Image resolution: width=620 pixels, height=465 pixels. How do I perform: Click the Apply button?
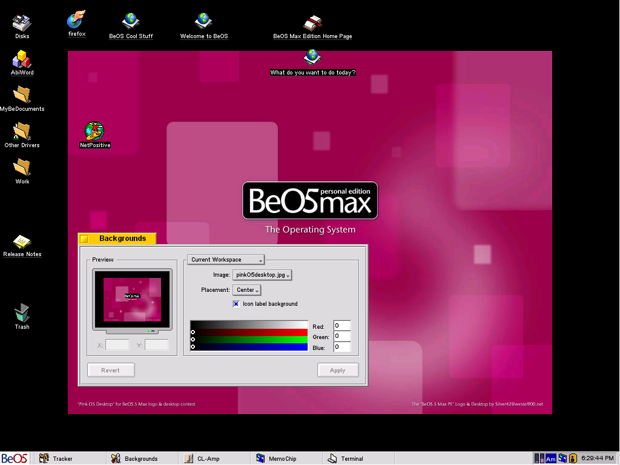coord(338,370)
